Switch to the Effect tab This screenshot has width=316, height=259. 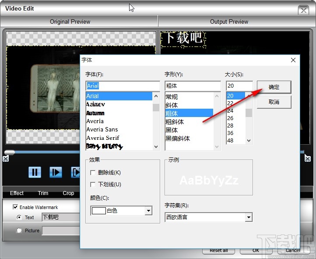tap(17, 193)
